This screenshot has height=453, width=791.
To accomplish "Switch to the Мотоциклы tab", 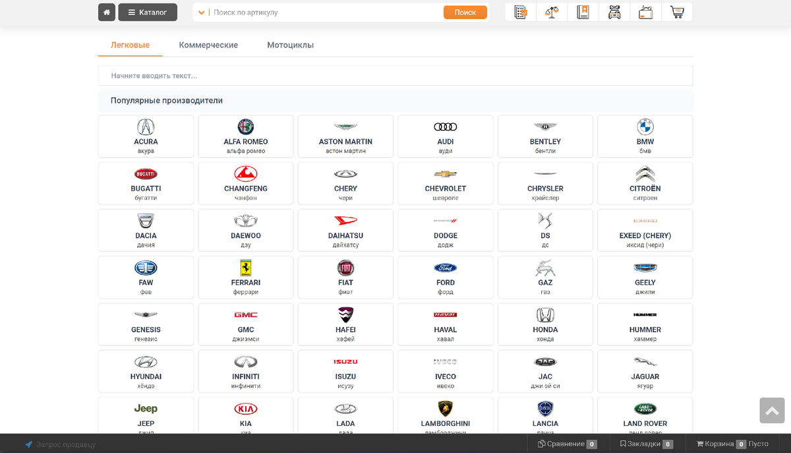I will (291, 45).
